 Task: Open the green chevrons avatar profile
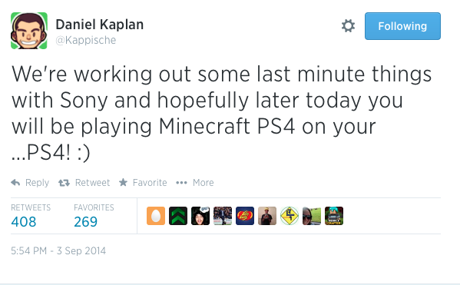[x=178, y=216]
